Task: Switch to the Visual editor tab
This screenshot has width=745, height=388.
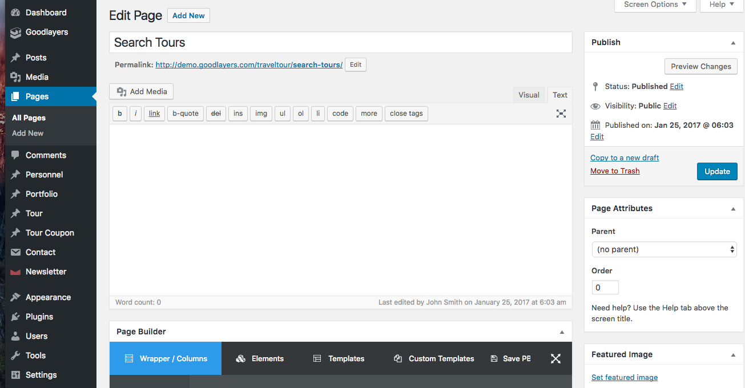Action: (529, 95)
